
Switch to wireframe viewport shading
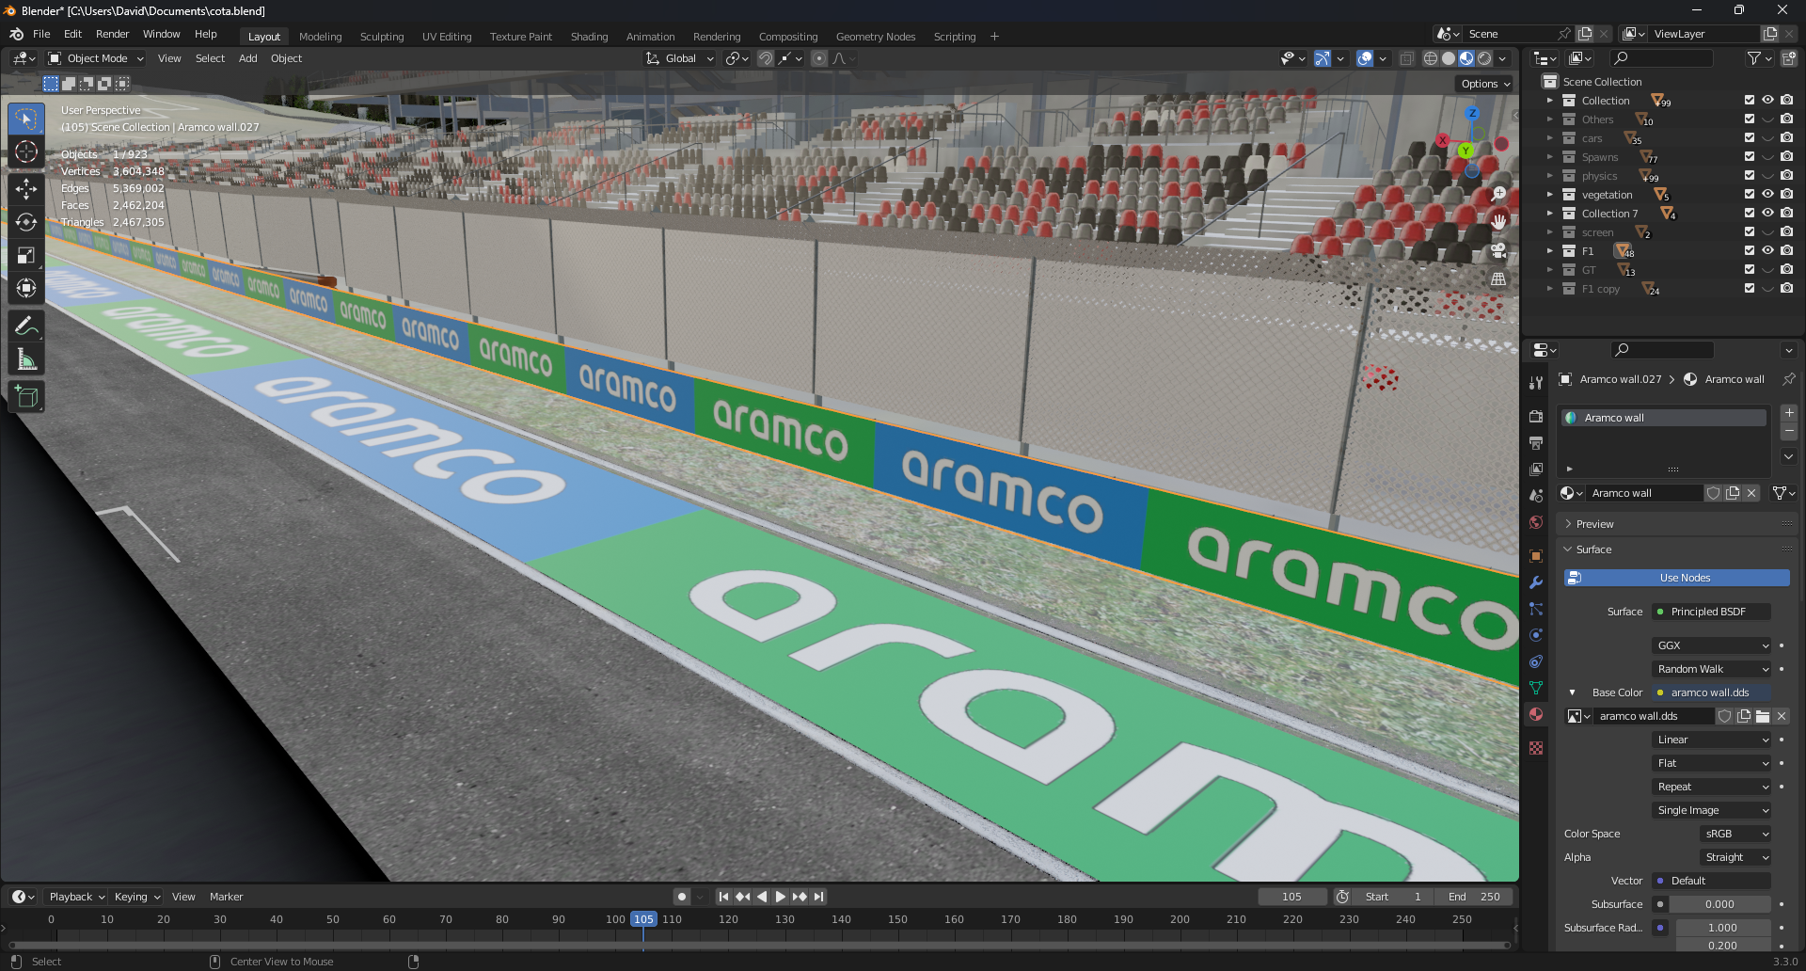click(1431, 58)
